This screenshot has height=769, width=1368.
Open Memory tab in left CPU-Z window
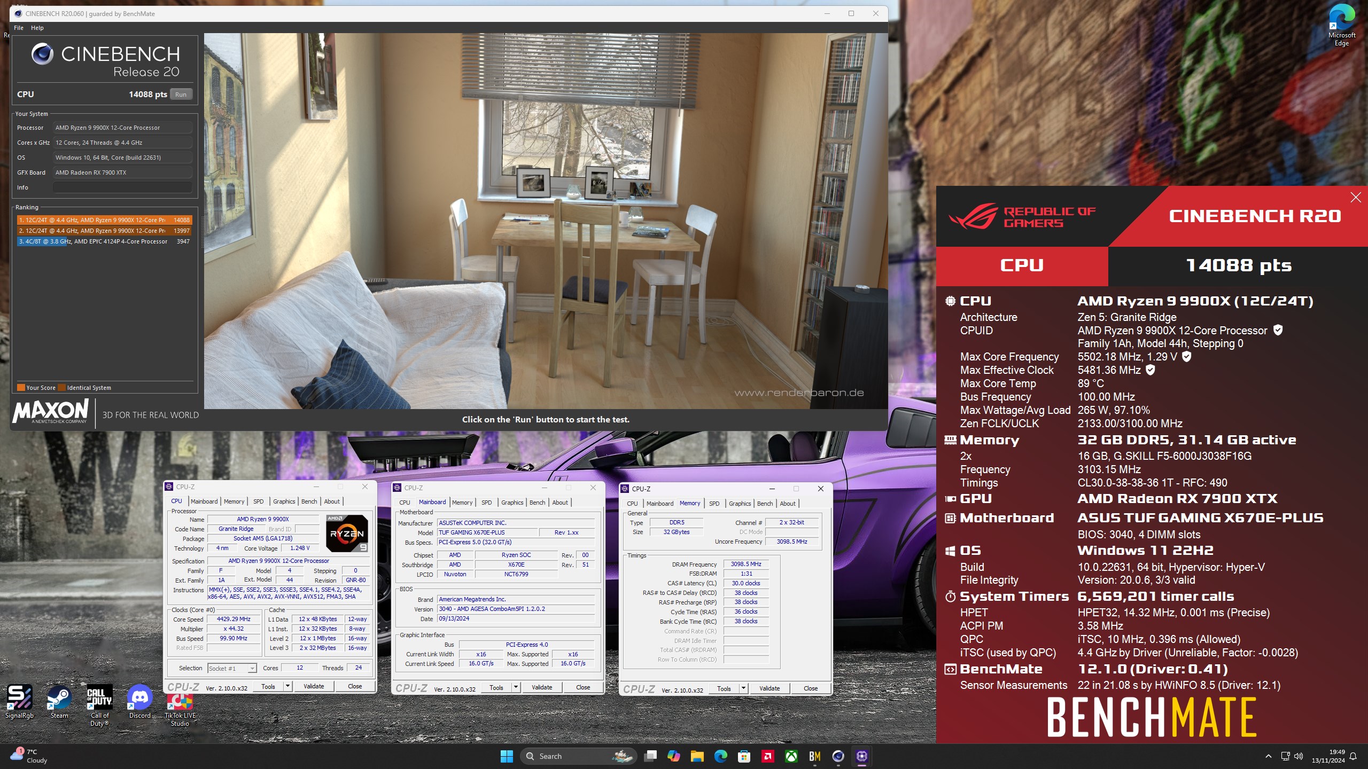coord(234,501)
